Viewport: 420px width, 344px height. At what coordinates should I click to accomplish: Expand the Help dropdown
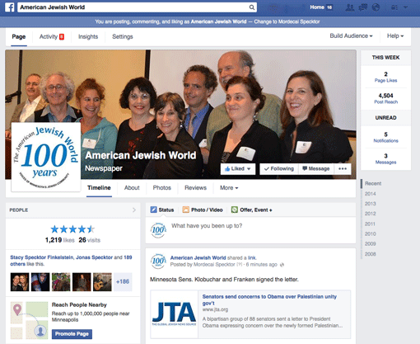(x=395, y=36)
